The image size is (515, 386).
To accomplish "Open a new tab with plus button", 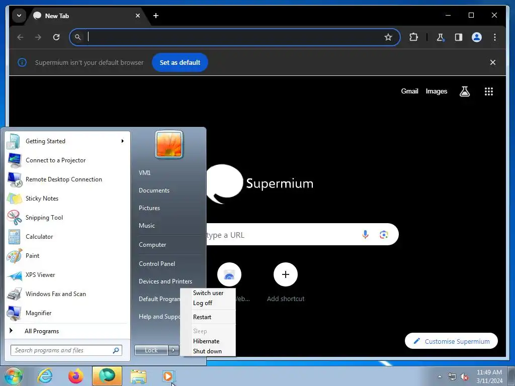I will (156, 16).
